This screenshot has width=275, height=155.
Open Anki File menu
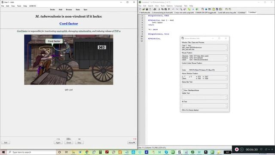[3, 6]
